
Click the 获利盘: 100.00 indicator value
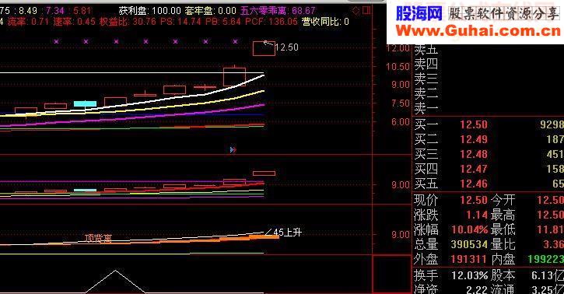(149, 11)
